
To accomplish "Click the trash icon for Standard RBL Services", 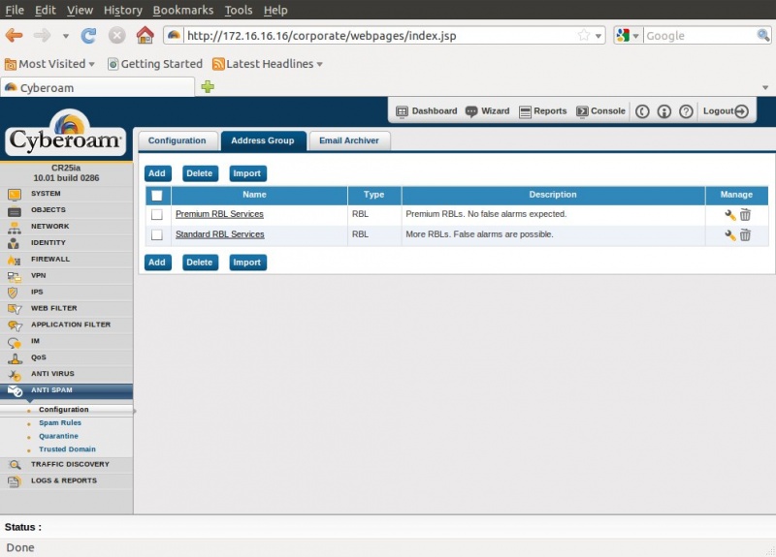I will pyautogui.click(x=745, y=235).
